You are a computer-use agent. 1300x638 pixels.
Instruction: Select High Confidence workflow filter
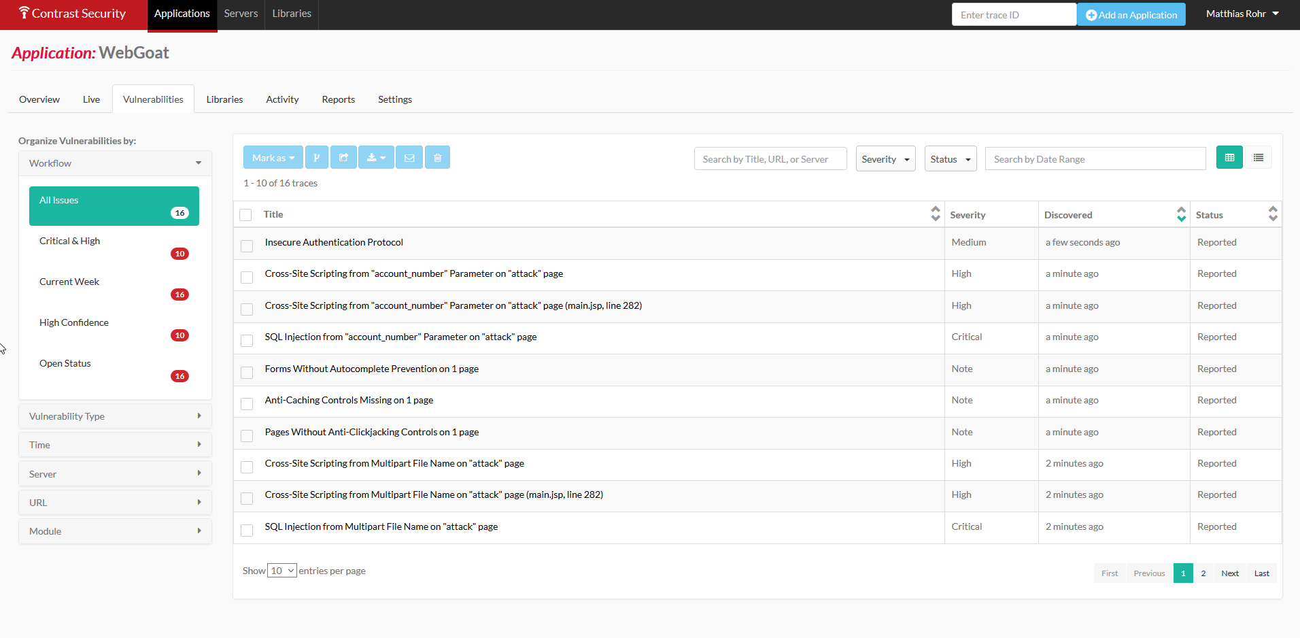click(x=114, y=329)
